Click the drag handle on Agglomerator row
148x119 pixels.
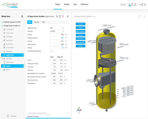coord(22,55)
